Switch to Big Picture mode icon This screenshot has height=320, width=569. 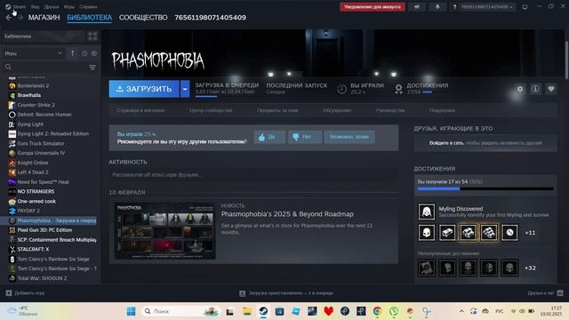(x=525, y=7)
